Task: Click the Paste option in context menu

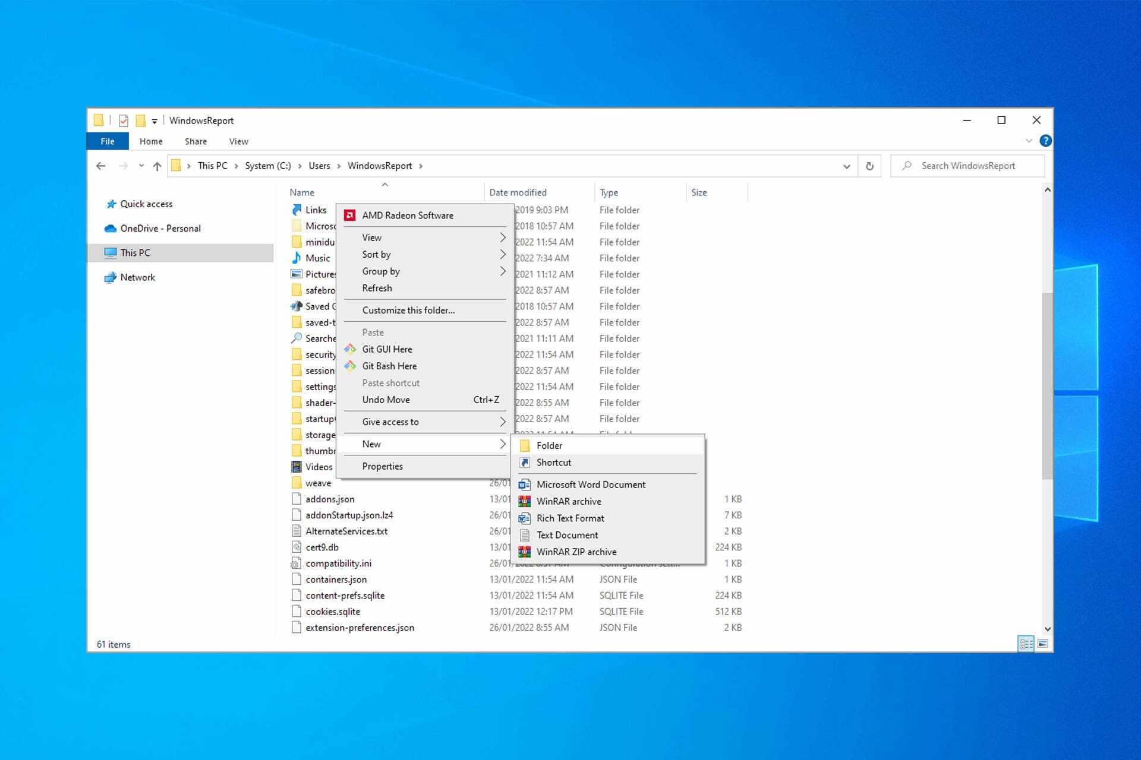Action: click(x=373, y=332)
